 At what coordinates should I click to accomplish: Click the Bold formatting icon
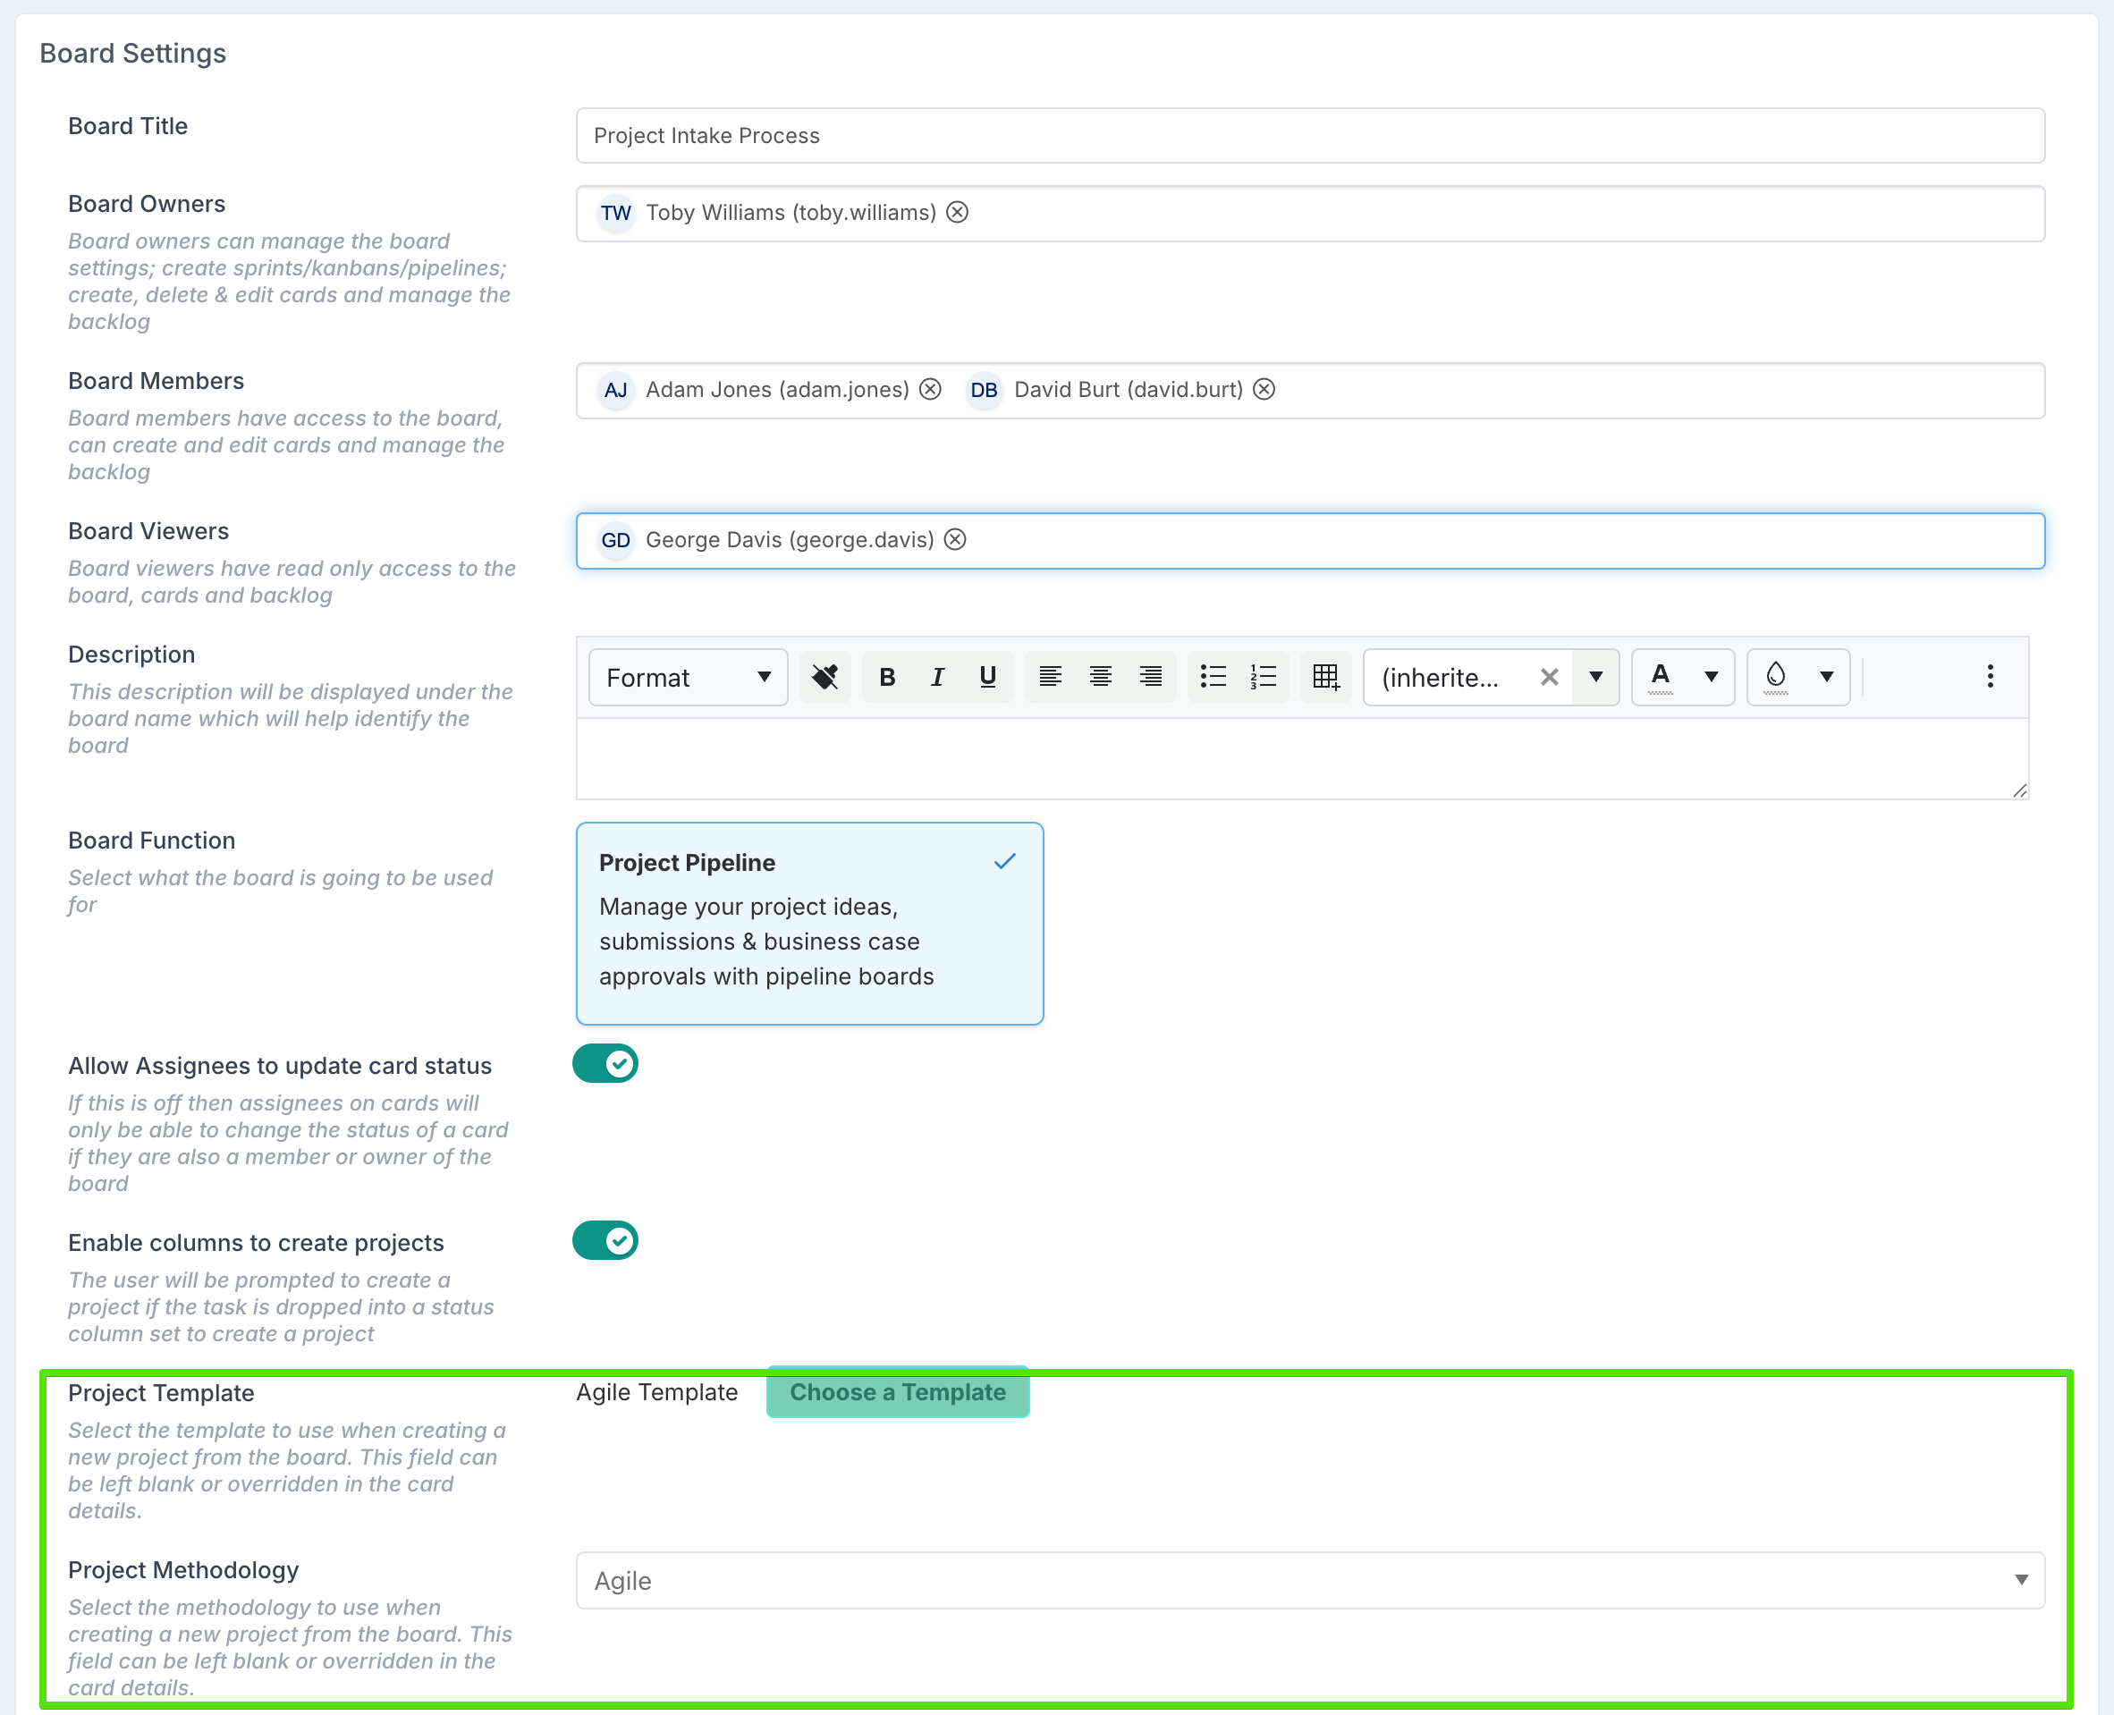pos(886,677)
